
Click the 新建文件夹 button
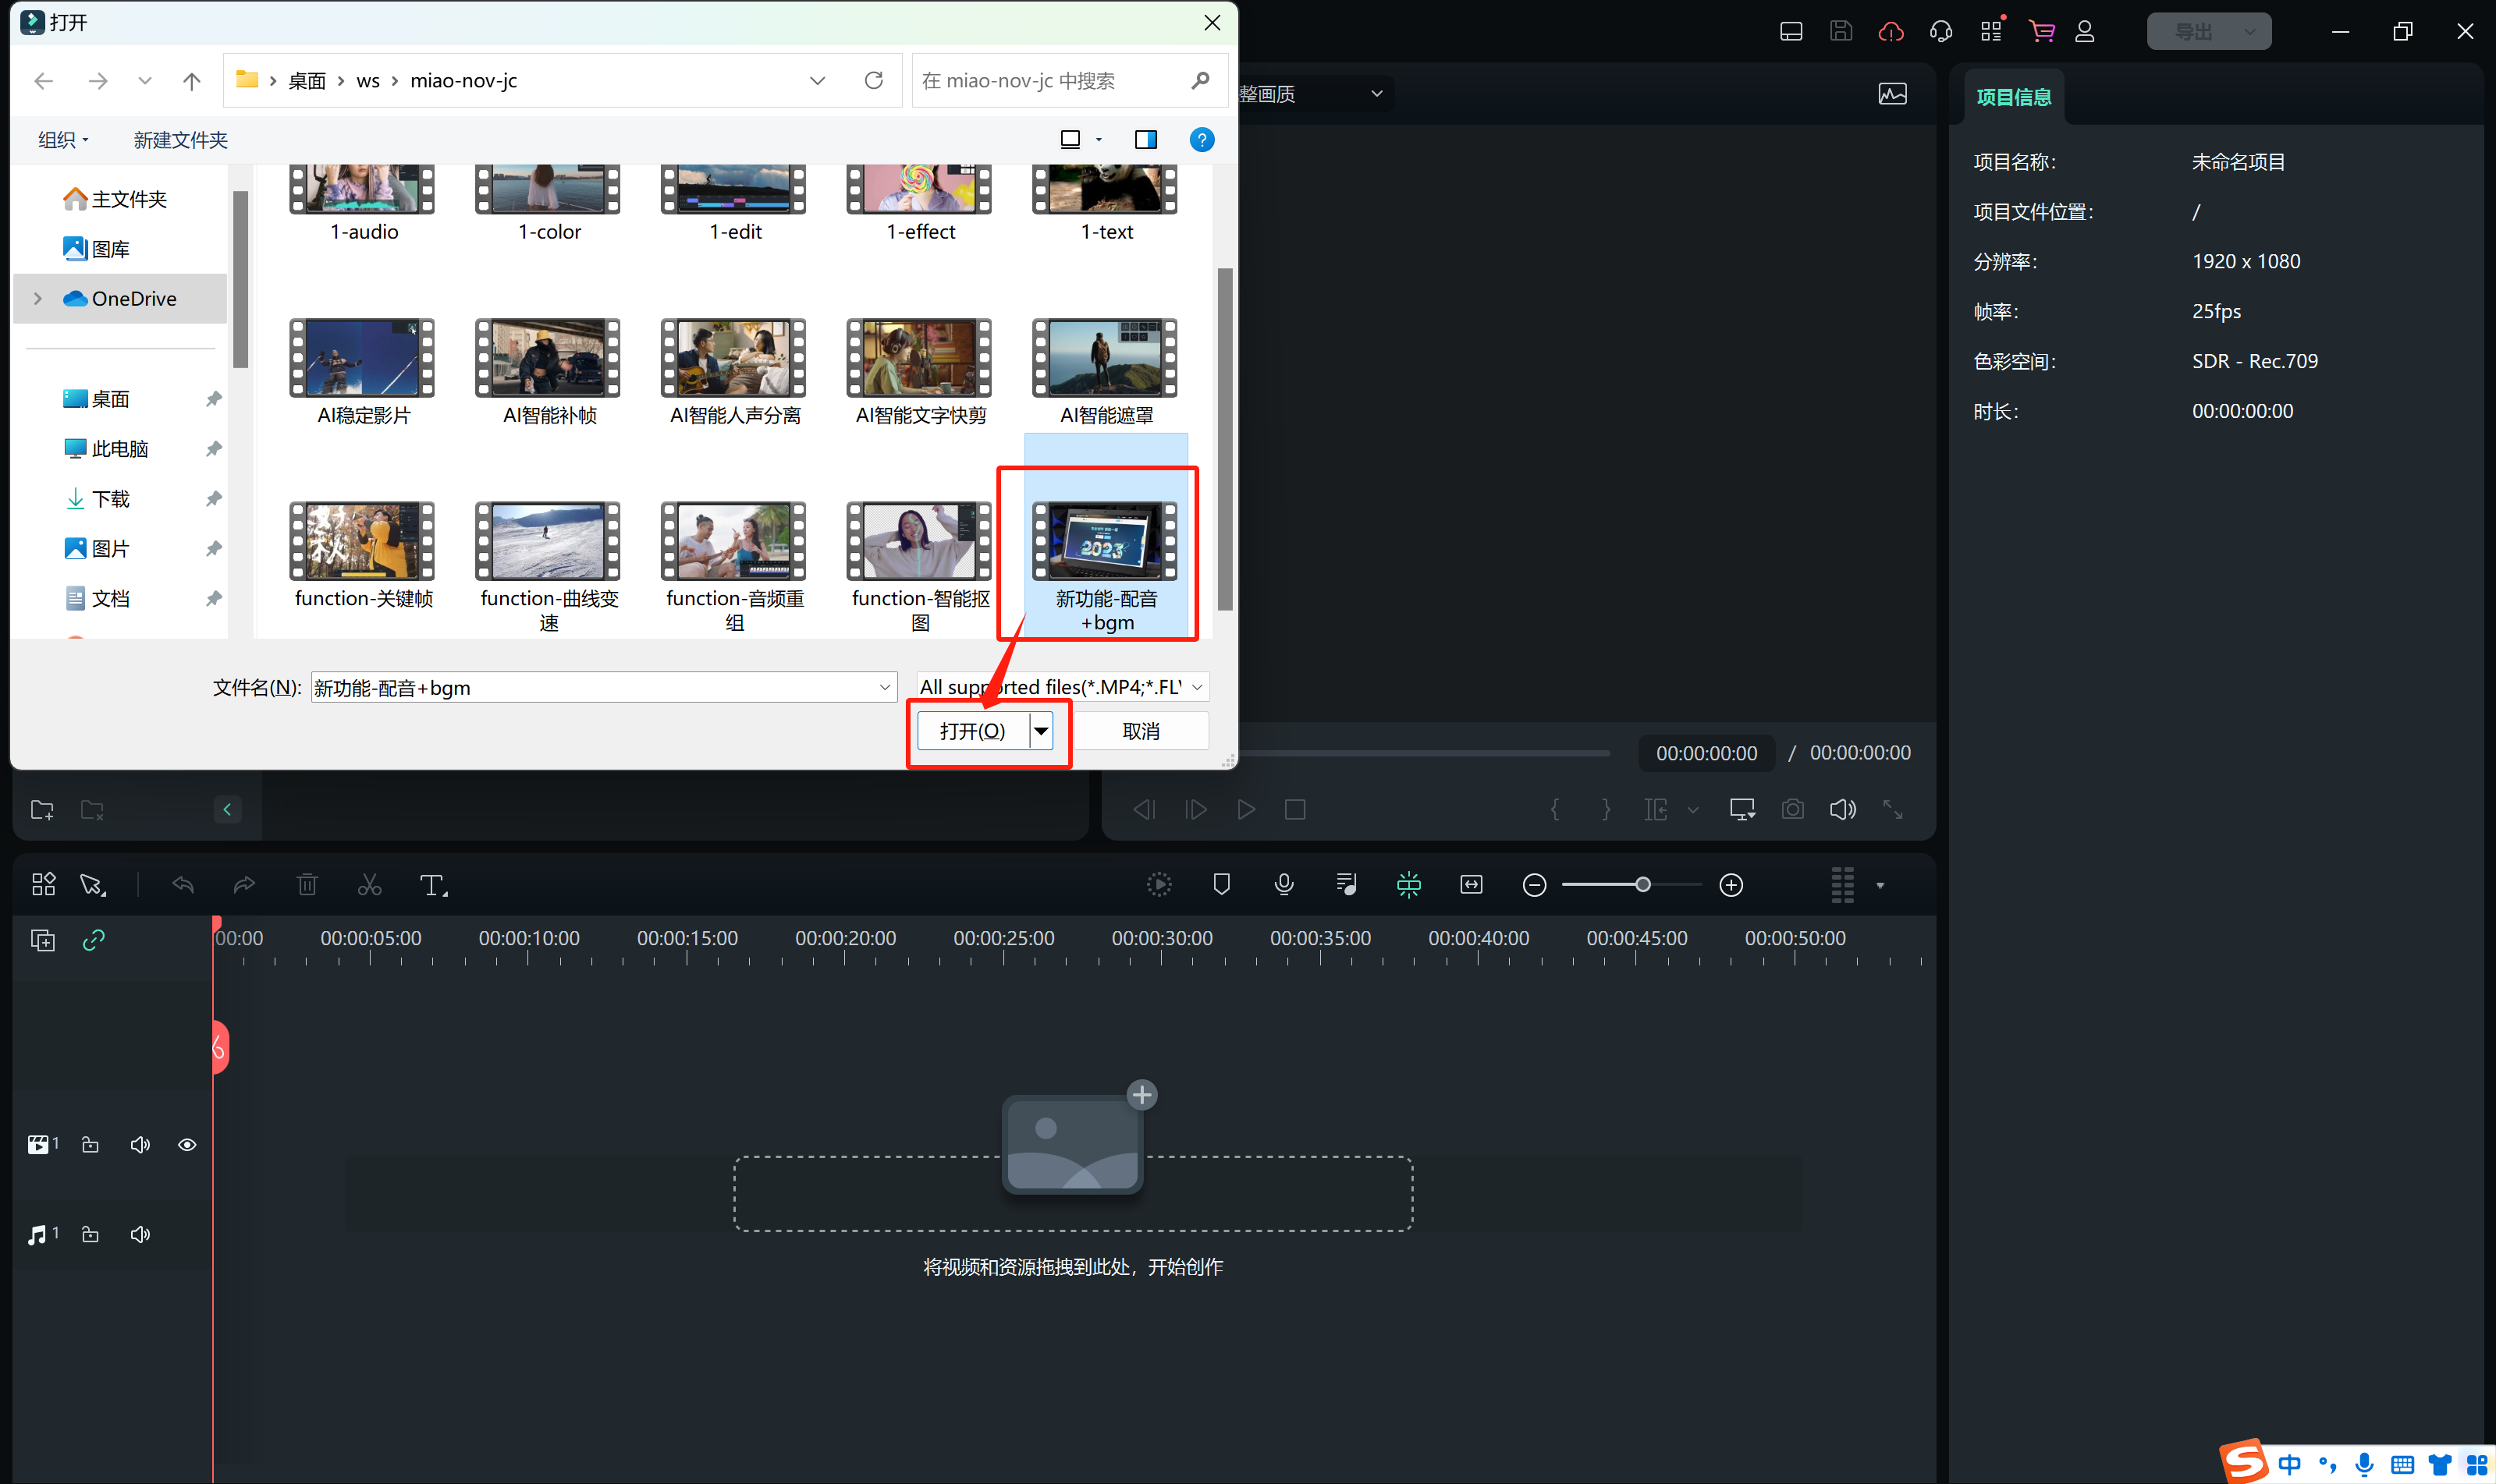180,140
